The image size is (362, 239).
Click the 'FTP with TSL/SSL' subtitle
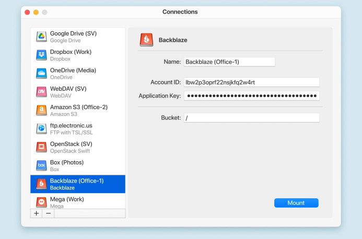[x=72, y=133]
